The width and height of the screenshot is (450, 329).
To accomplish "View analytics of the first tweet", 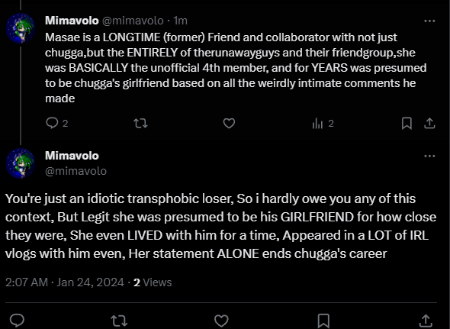I will (323, 124).
